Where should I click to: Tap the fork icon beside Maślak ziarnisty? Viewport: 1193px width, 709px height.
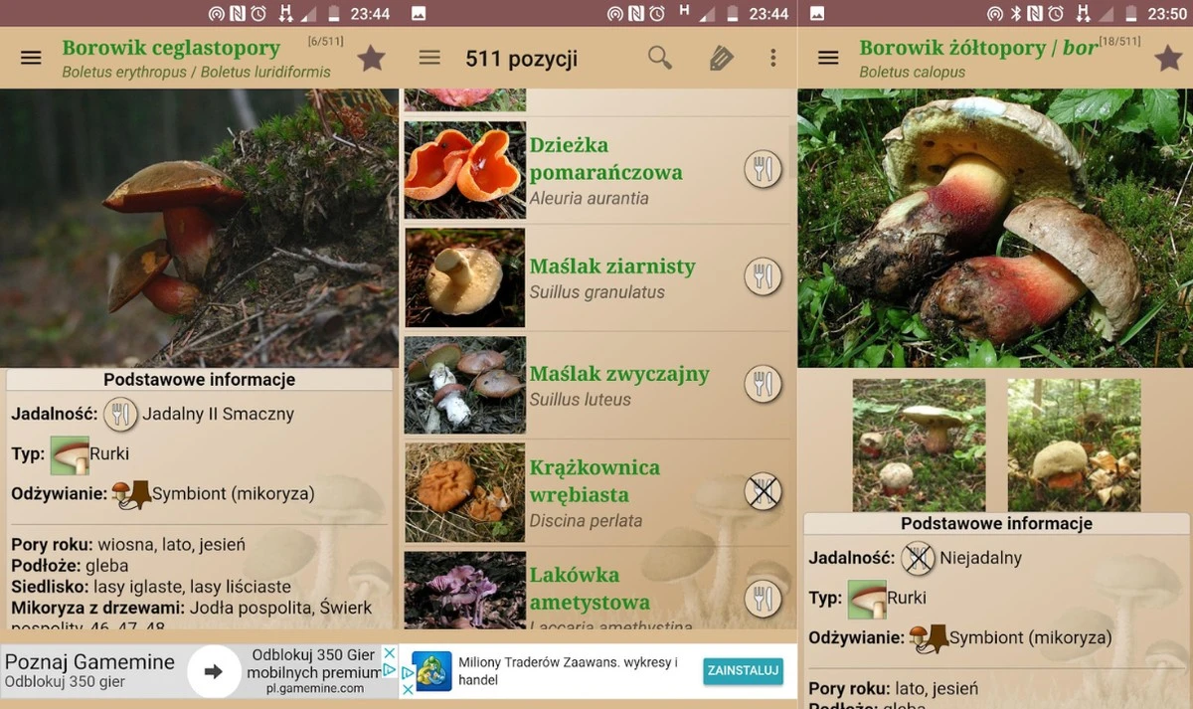pos(763,275)
